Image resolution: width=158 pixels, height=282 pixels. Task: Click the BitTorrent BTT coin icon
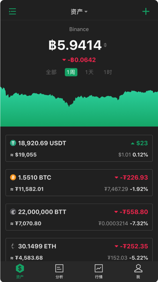point(13,212)
